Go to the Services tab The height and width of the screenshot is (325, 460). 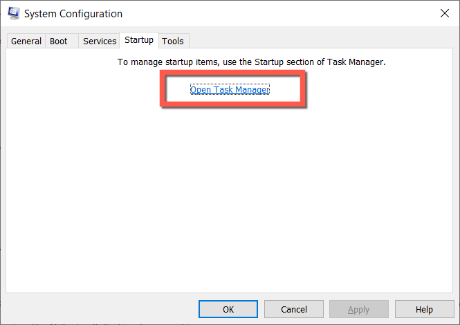tap(100, 41)
